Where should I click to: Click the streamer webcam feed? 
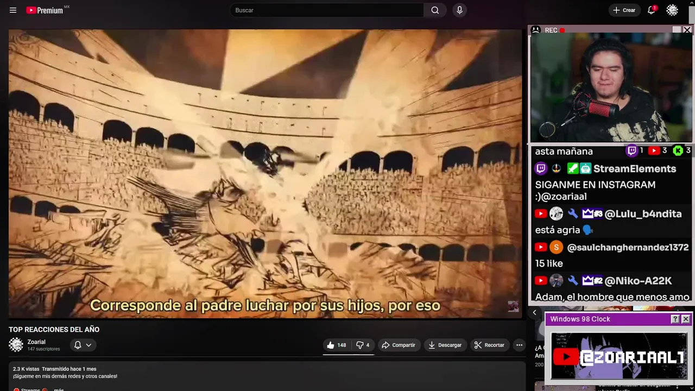click(x=611, y=88)
